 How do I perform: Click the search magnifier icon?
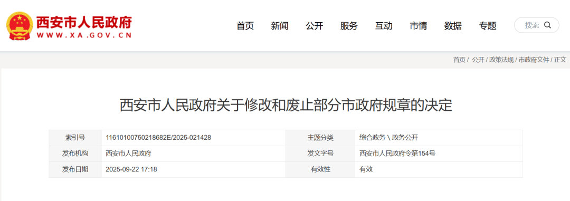(547, 25)
